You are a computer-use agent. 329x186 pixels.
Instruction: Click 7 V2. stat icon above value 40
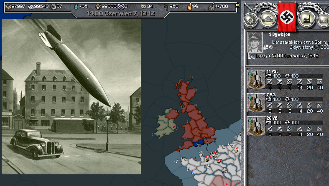coord(319,105)
